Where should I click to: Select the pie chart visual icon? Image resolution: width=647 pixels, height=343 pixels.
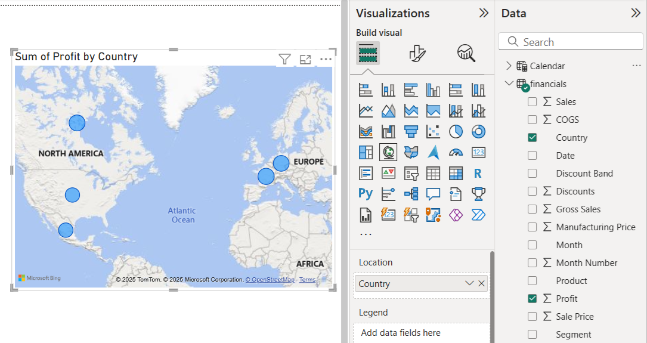pos(456,132)
